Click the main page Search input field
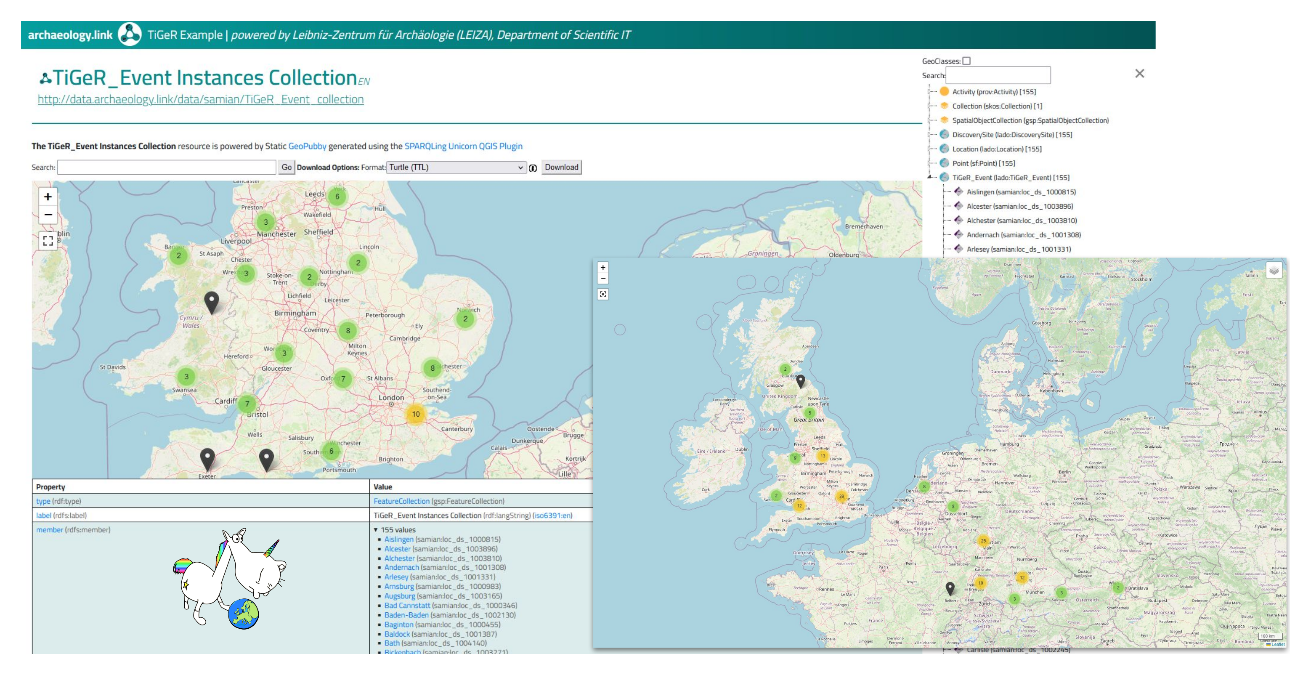 coord(167,167)
